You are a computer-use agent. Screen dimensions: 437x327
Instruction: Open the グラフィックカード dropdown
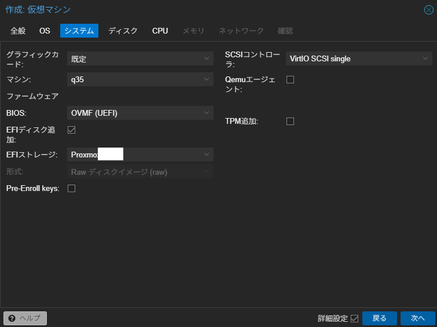click(x=140, y=58)
